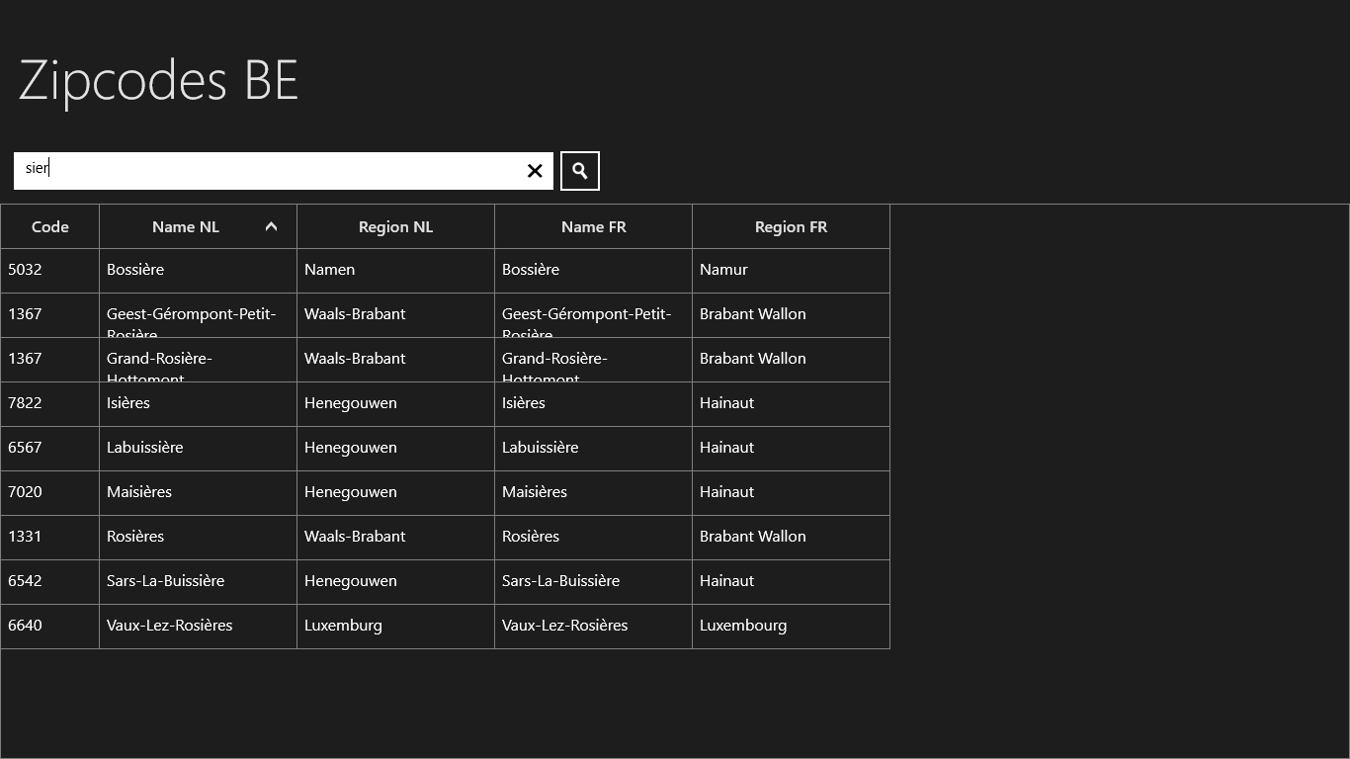The height and width of the screenshot is (759, 1350).
Task: Click the Luxembourg cell in Region FR
Action: 743,626
